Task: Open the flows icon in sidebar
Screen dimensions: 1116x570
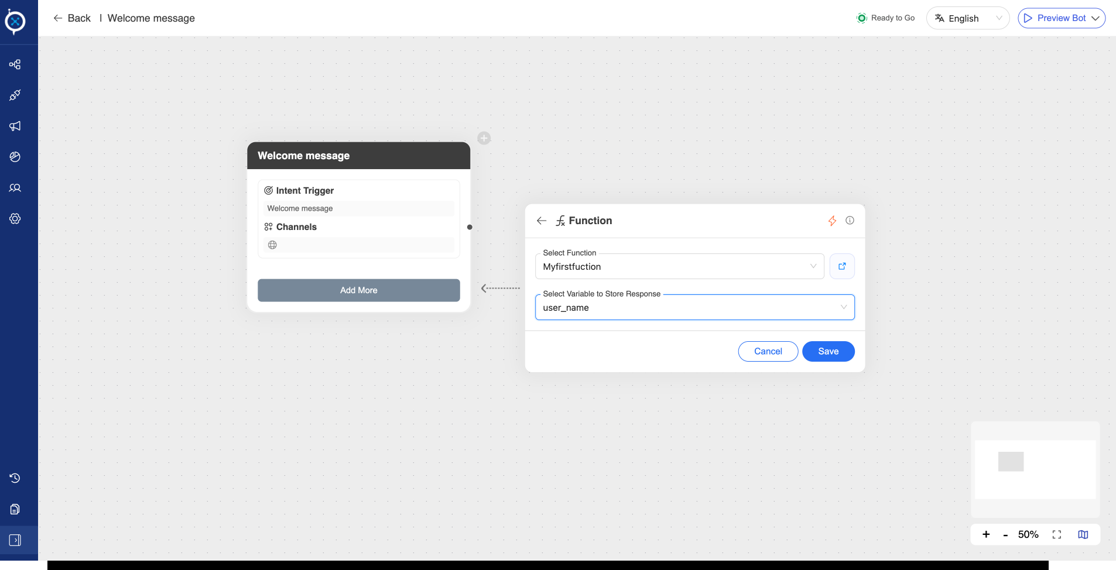Action: pos(15,64)
